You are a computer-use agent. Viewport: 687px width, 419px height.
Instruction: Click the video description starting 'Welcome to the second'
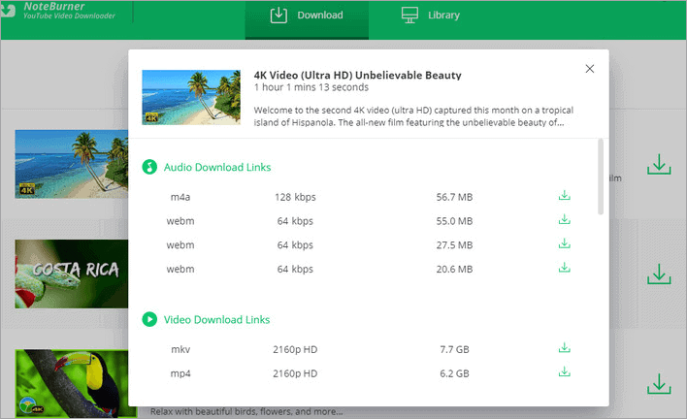coord(413,116)
